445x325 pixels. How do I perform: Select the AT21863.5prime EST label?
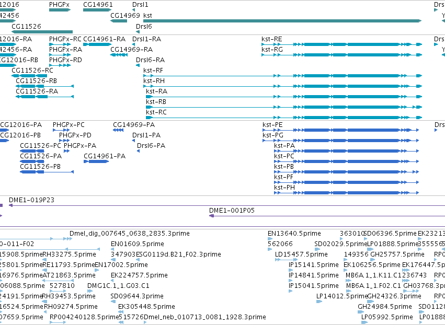69,276
